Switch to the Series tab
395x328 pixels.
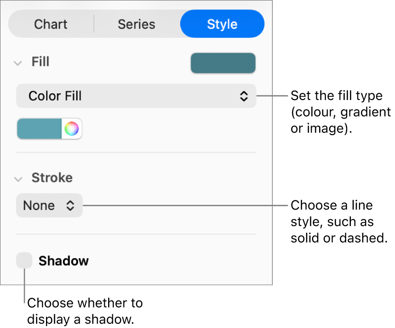pyautogui.click(x=136, y=24)
